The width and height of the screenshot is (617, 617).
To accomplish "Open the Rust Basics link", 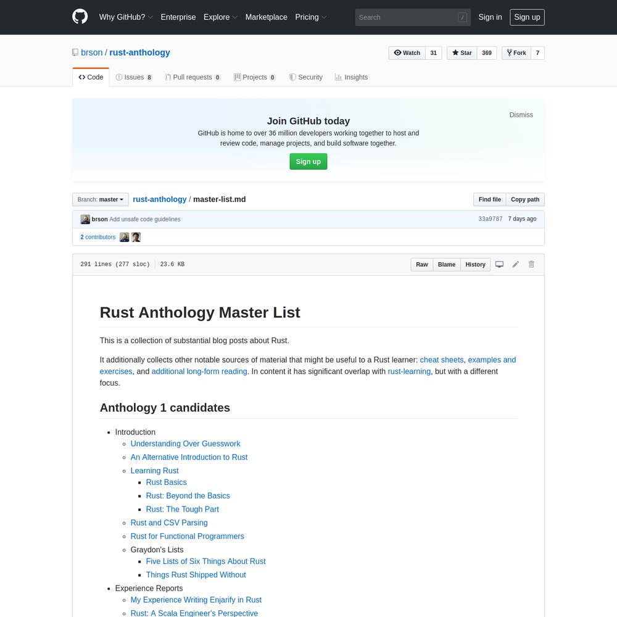I will pyautogui.click(x=167, y=482).
